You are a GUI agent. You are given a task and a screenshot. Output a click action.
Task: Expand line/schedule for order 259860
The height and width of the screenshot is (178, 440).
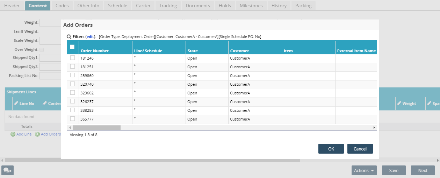point(135,74)
